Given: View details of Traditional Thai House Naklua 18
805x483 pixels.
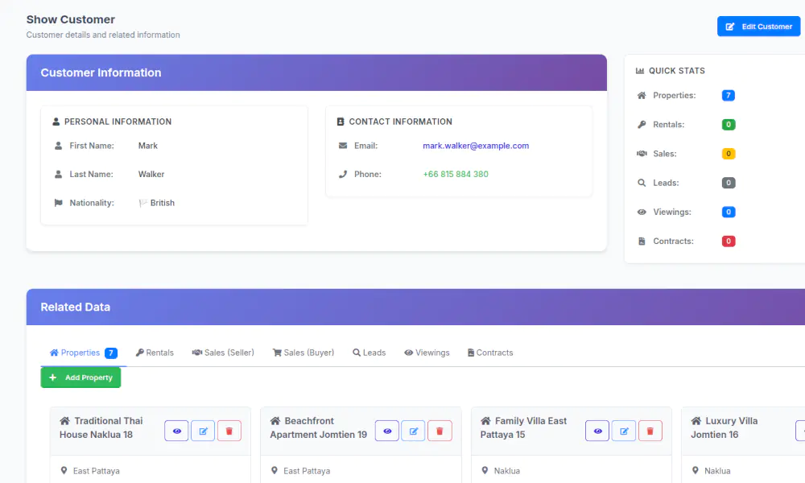Looking at the screenshot, I should click(176, 431).
